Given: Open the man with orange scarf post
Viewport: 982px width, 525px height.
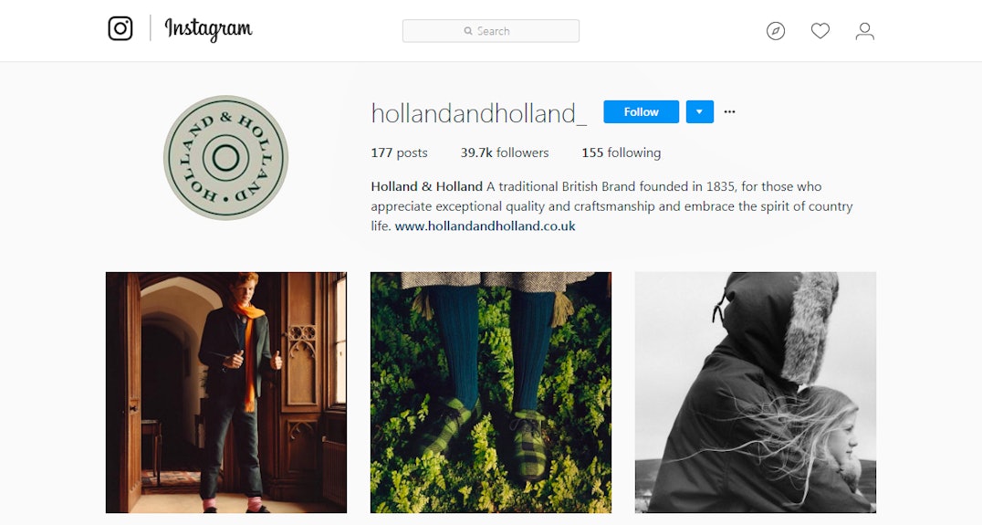Looking at the screenshot, I should click(x=226, y=393).
